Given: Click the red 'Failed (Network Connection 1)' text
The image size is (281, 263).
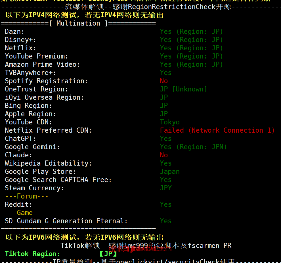Looking at the screenshot, I should pyautogui.click(x=217, y=130).
